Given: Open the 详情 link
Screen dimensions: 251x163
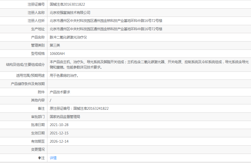Looking at the screenshot, I should point(53,158).
